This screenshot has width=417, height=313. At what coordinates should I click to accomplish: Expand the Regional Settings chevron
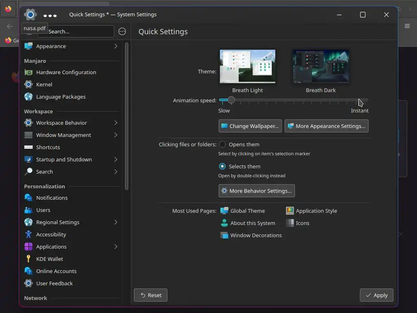point(116,222)
